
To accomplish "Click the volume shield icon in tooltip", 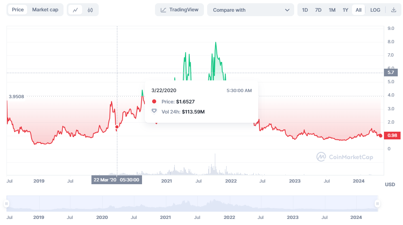I will tap(154, 111).
